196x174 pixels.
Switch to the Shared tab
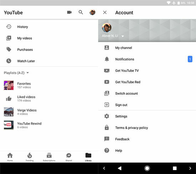point(69,157)
